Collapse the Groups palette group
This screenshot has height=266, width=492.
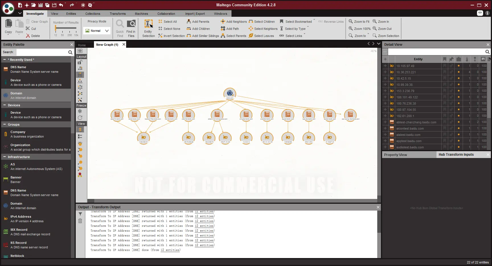pos(5,124)
